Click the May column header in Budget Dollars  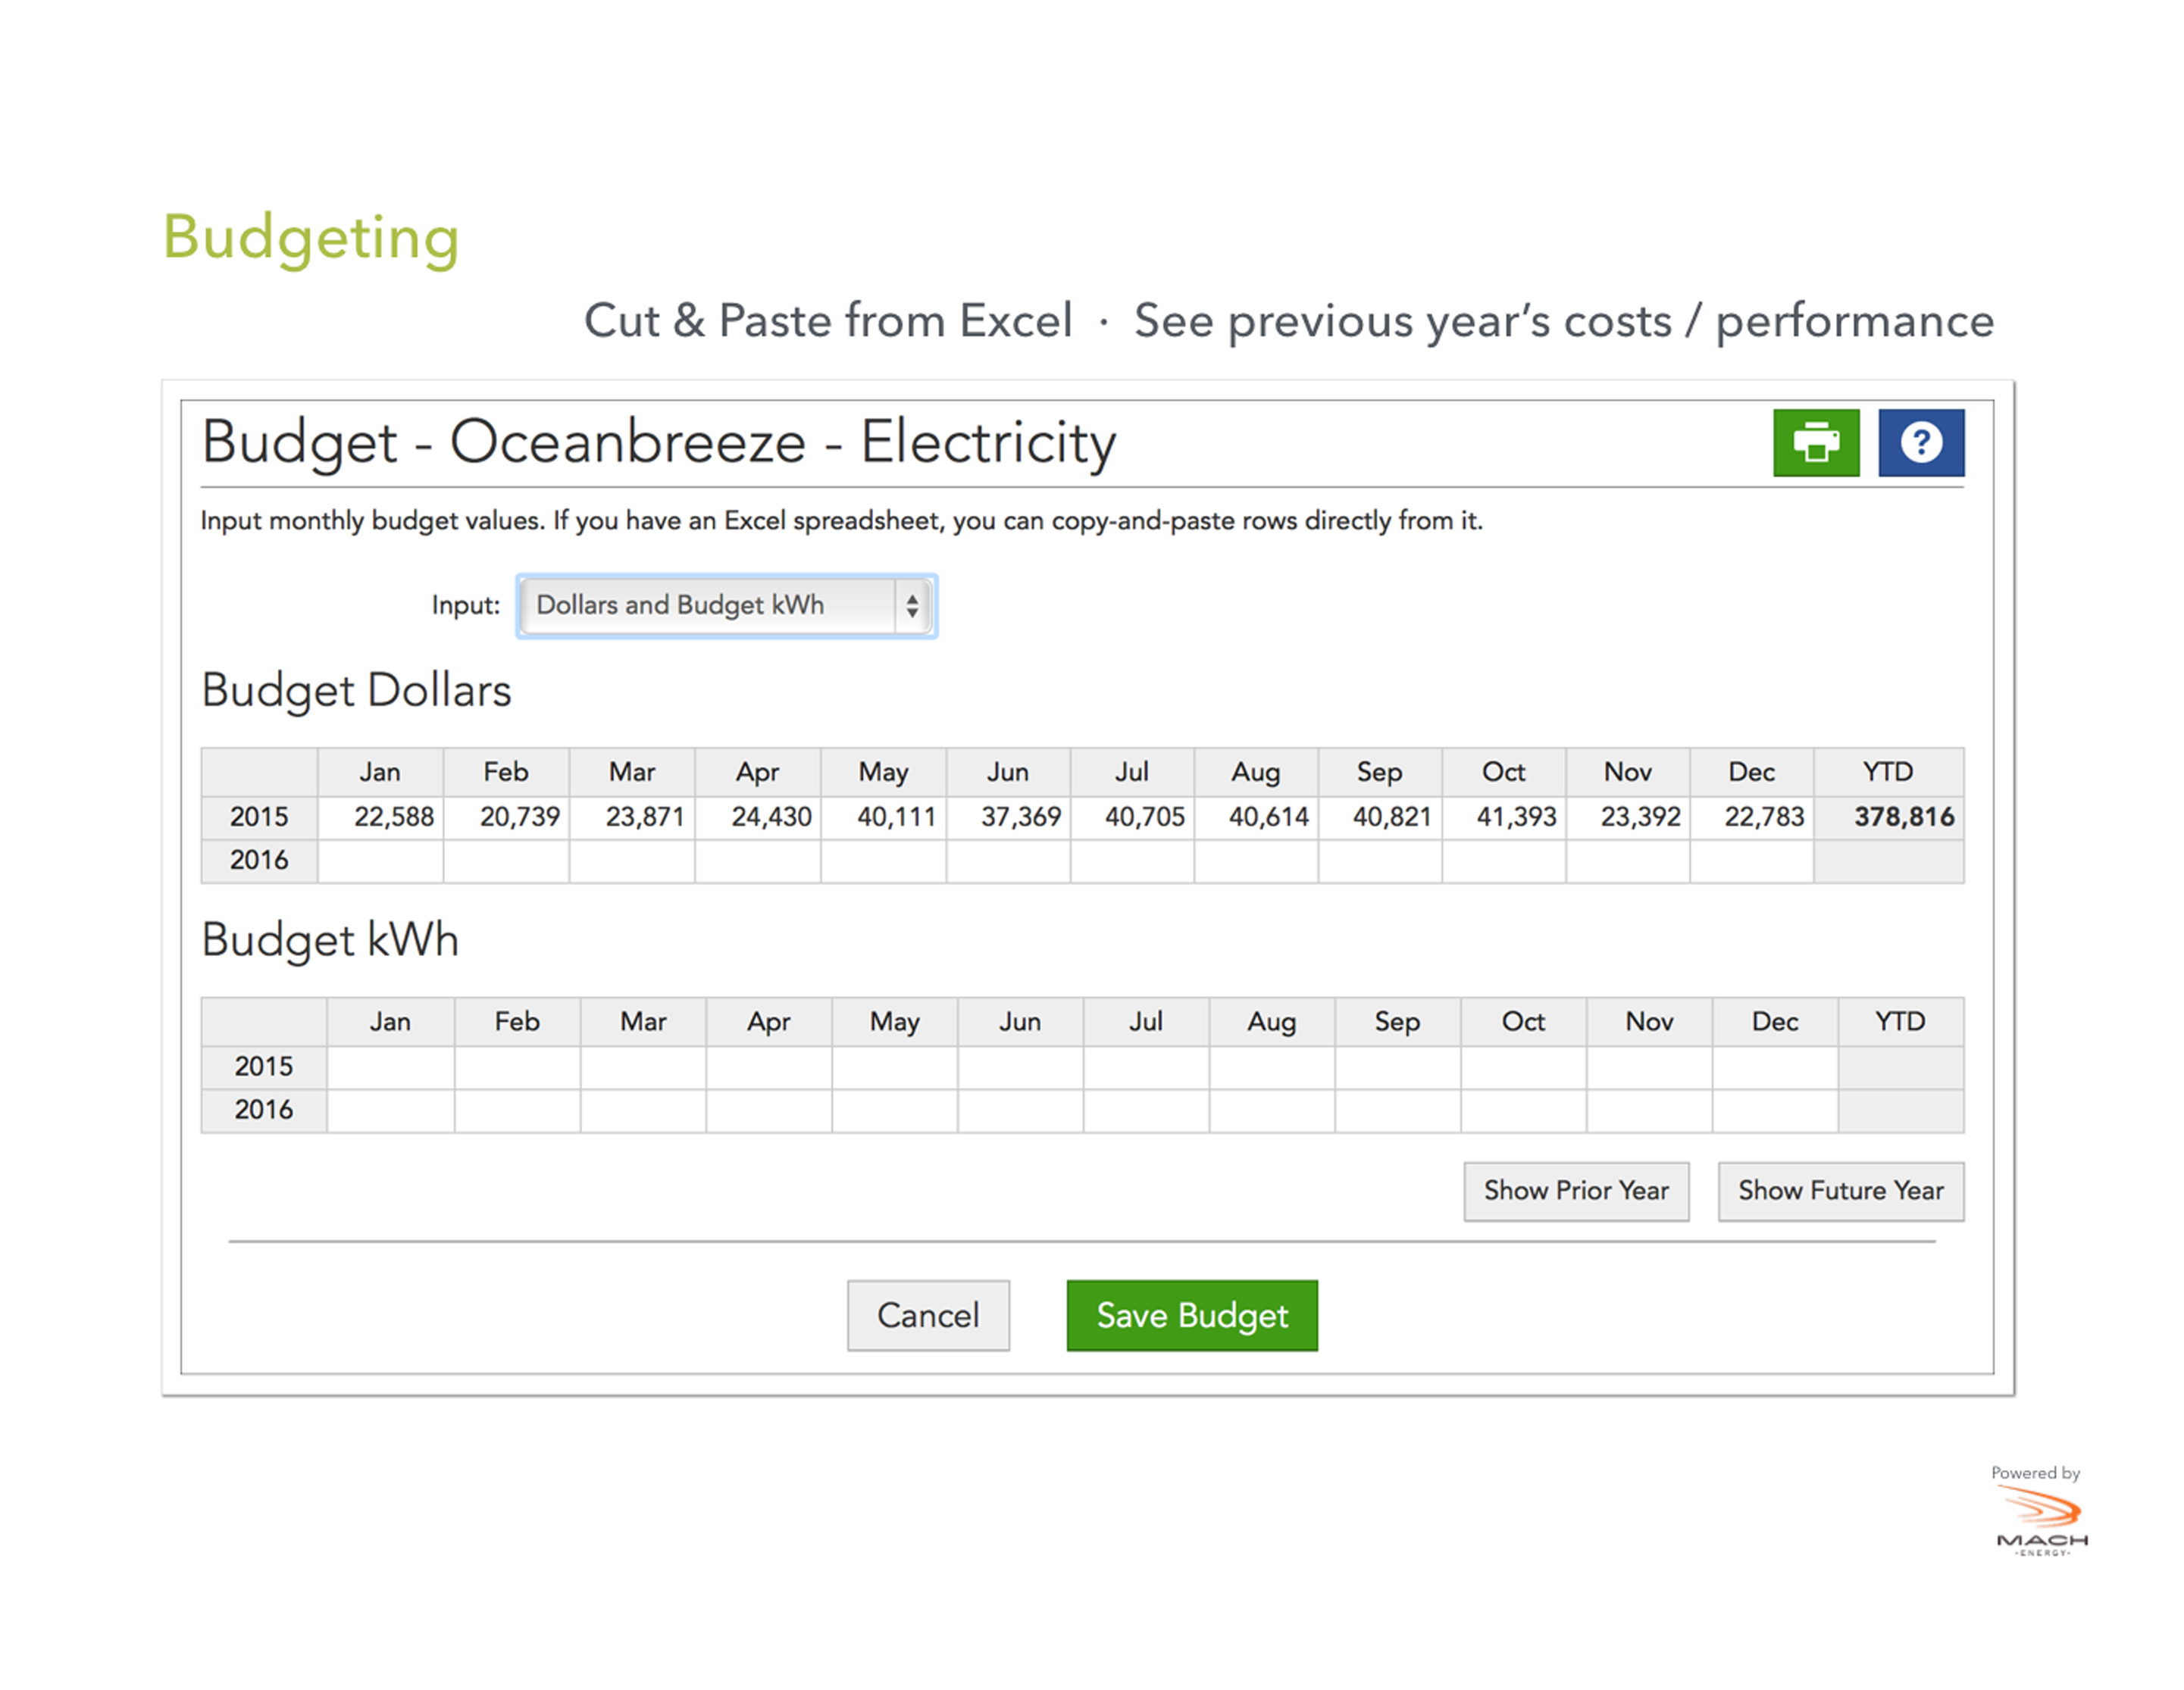coord(883,773)
